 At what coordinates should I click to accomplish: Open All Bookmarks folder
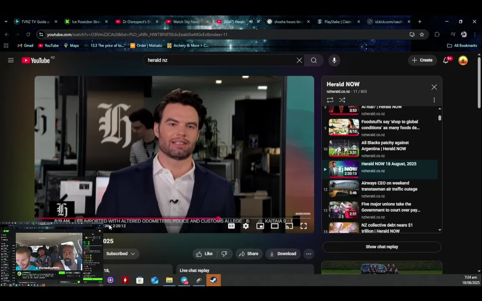(x=462, y=46)
